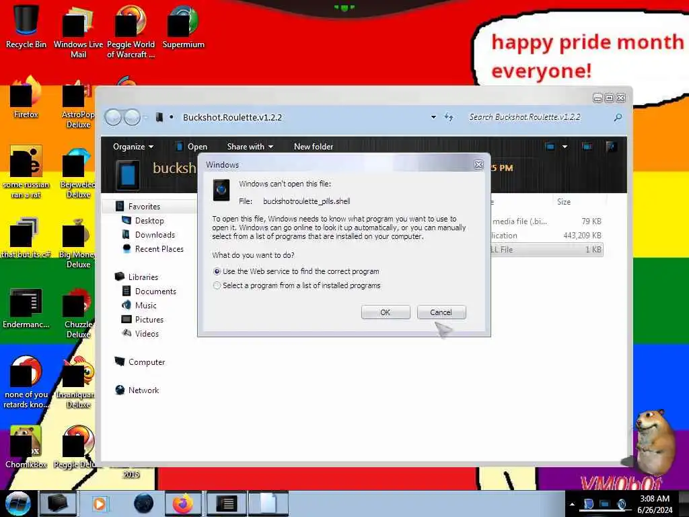The width and height of the screenshot is (689, 517).
Task: Click the taskbar clock showing 3:08 AM
Action: [x=655, y=504]
